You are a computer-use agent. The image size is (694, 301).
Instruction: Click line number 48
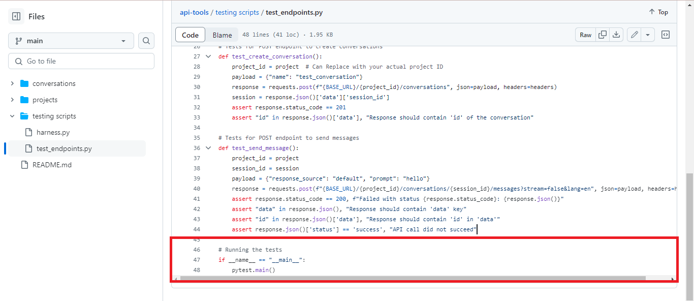click(197, 270)
